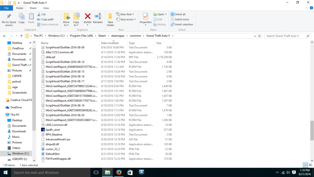This screenshot has height=177, width=314.
Task: Refresh the folder view
Action: point(260,36)
